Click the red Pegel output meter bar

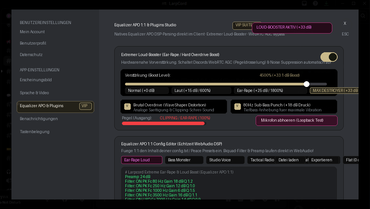163,123
